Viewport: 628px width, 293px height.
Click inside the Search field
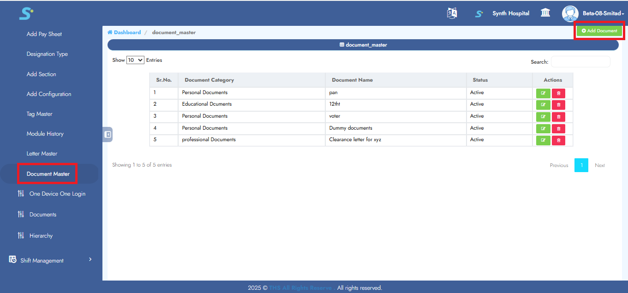(x=580, y=61)
